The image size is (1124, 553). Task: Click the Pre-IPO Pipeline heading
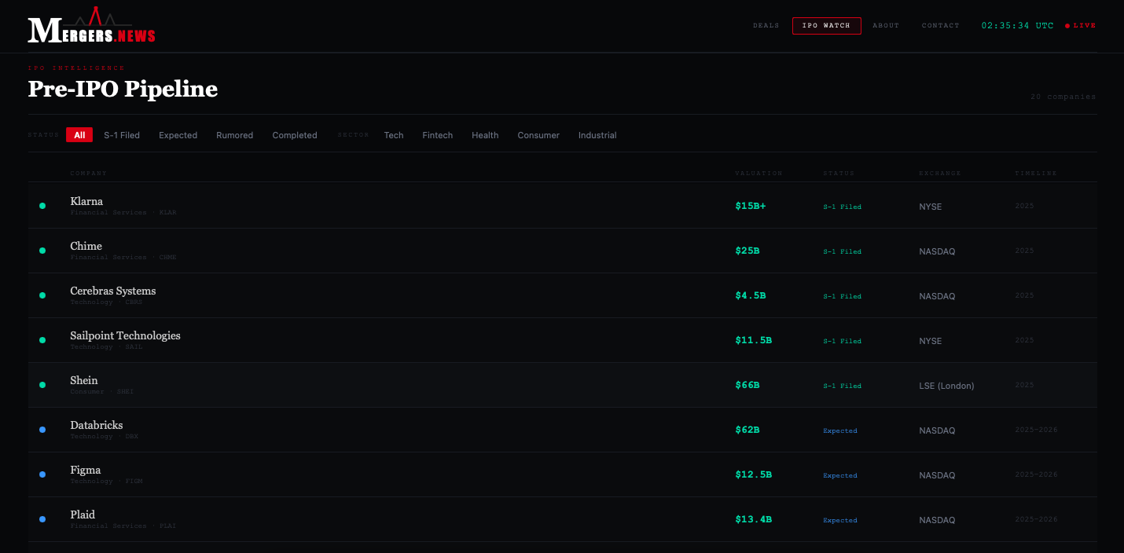pyautogui.click(x=123, y=89)
